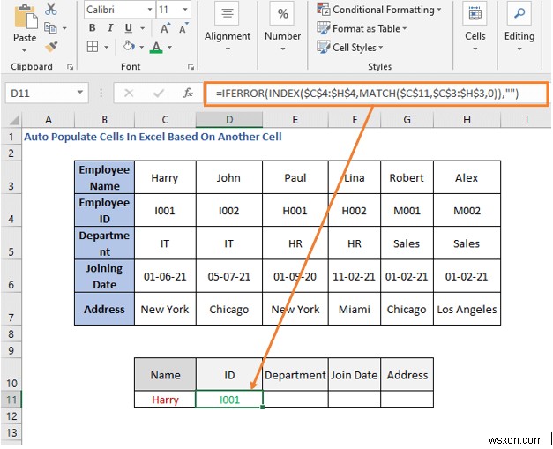The height and width of the screenshot is (449, 553).
Task: Open Cell Styles menu
Action: pos(380,47)
